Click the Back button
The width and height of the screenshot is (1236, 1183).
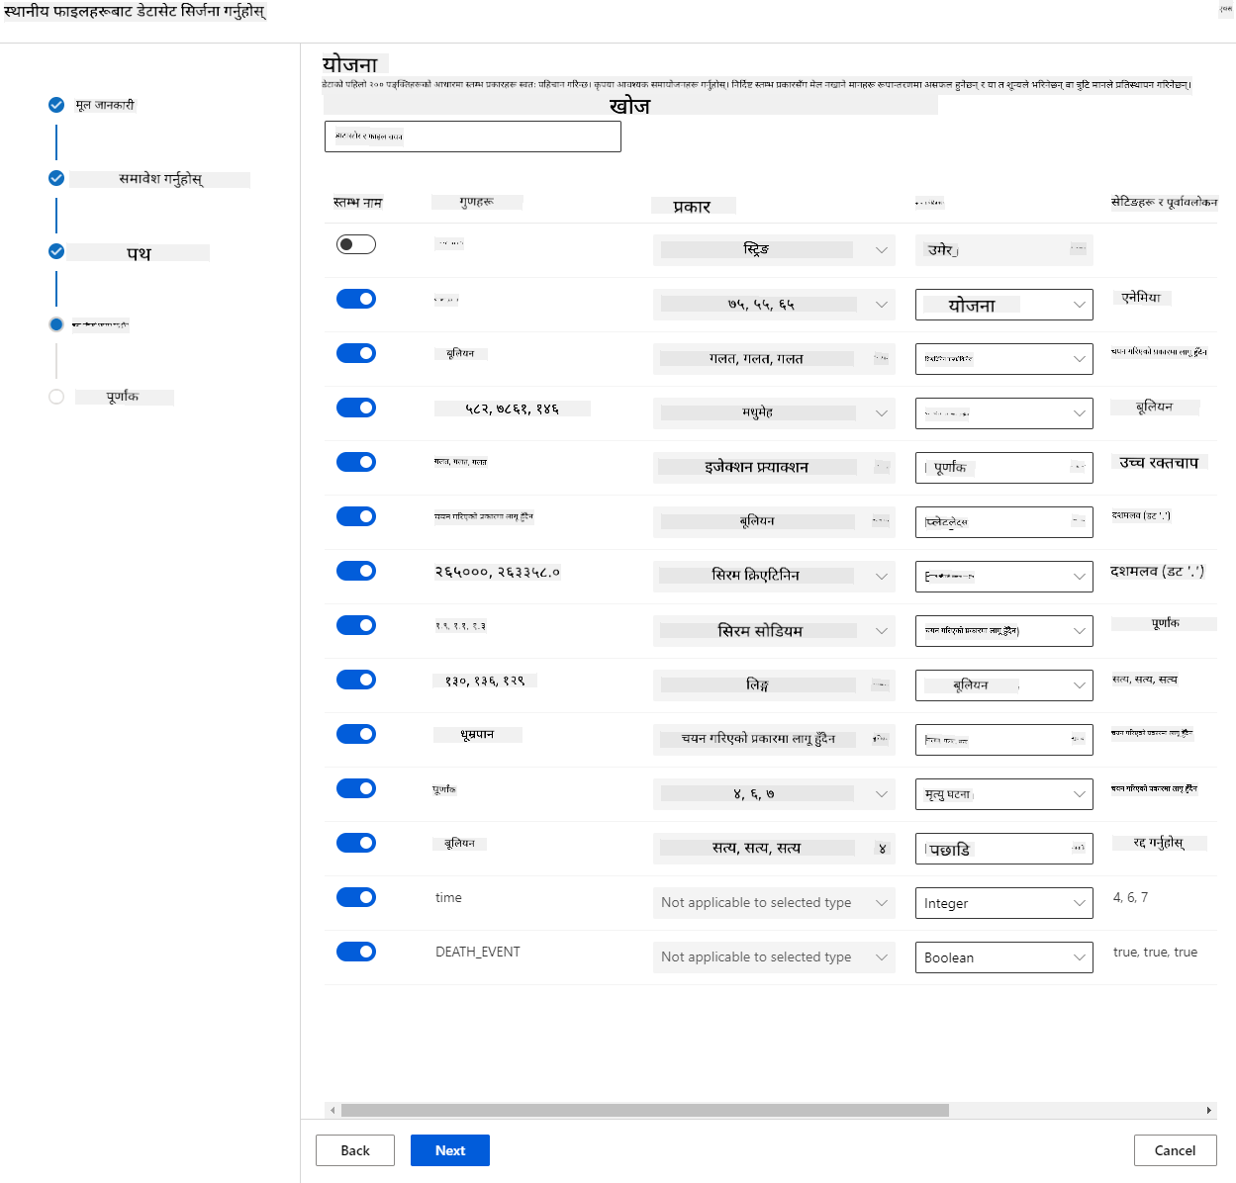[x=355, y=1150]
